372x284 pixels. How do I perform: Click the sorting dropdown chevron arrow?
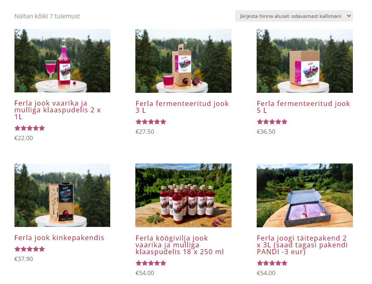[x=349, y=16]
